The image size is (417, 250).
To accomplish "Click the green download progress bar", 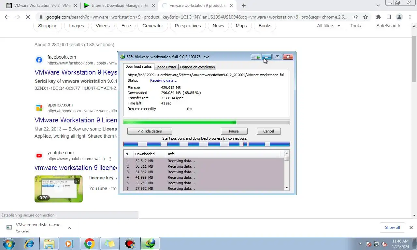I will (x=206, y=122).
